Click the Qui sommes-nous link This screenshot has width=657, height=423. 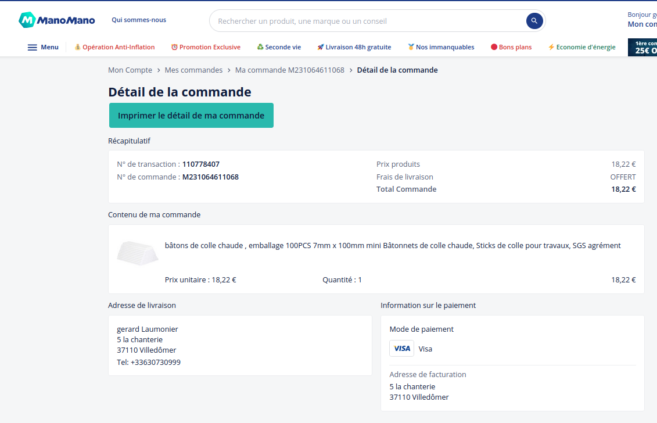click(x=139, y=20)
